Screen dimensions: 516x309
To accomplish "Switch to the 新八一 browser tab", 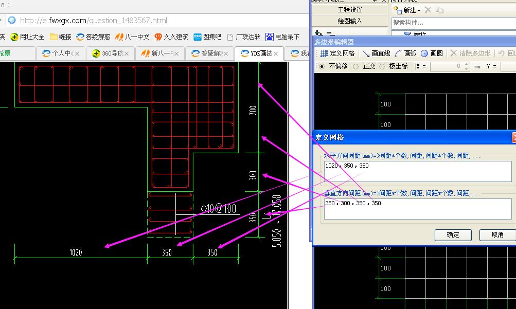I will tap(160, 53).
